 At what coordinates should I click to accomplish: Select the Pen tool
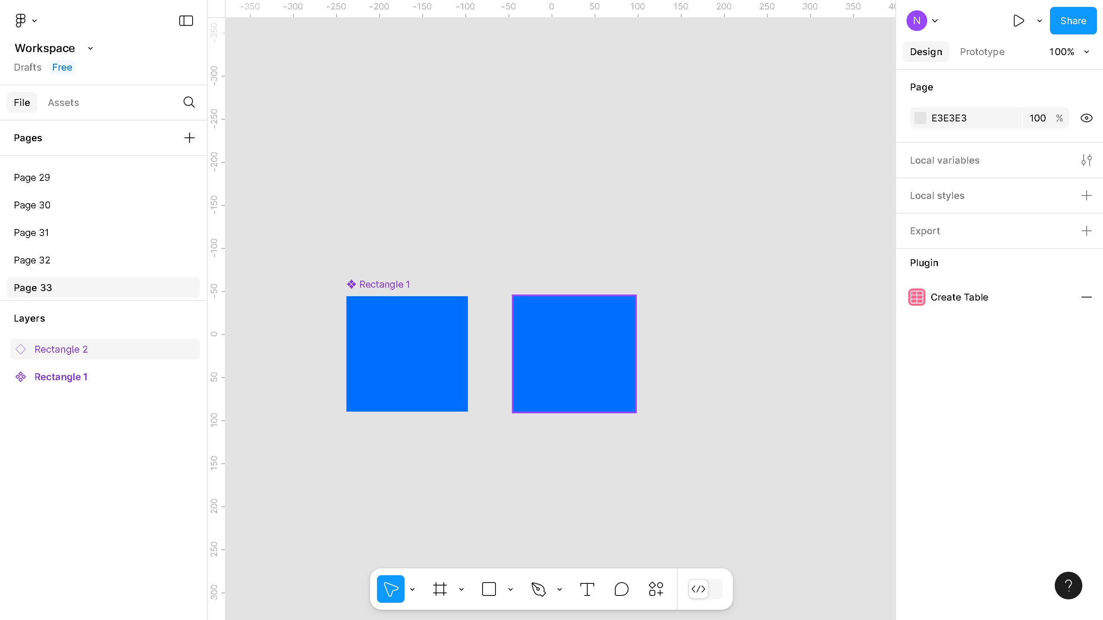tap(539, 589)
